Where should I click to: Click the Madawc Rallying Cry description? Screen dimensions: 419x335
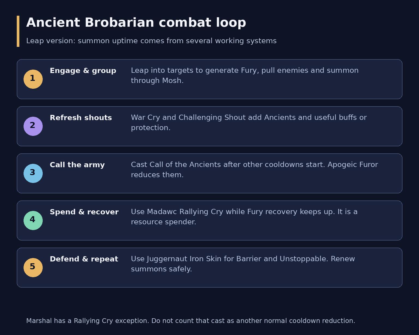click(x=244, y=217)
